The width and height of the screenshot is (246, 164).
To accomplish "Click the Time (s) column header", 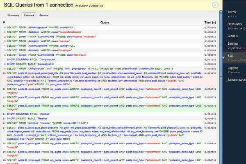I will tap(210, 23).
